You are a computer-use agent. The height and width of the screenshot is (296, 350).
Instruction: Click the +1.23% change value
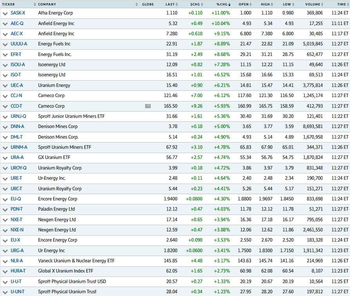(222, 292)
